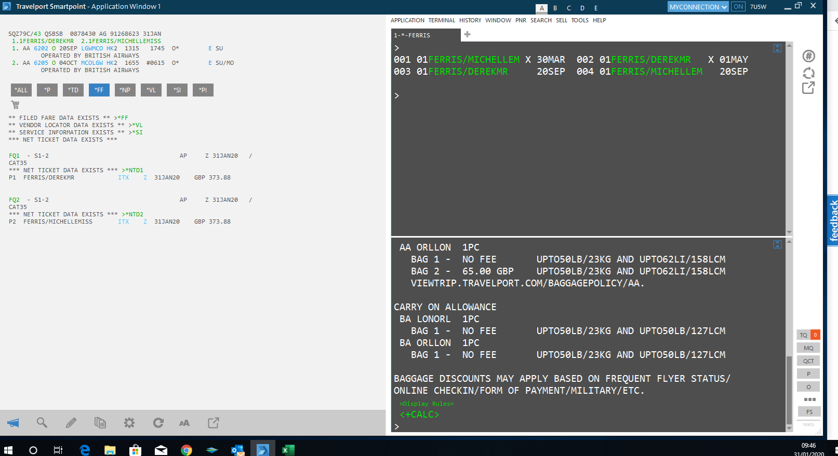The height and width of the screenshot is (456, 838).
Task: Click the *VL vendor locator button
Action: click(151, 90)
